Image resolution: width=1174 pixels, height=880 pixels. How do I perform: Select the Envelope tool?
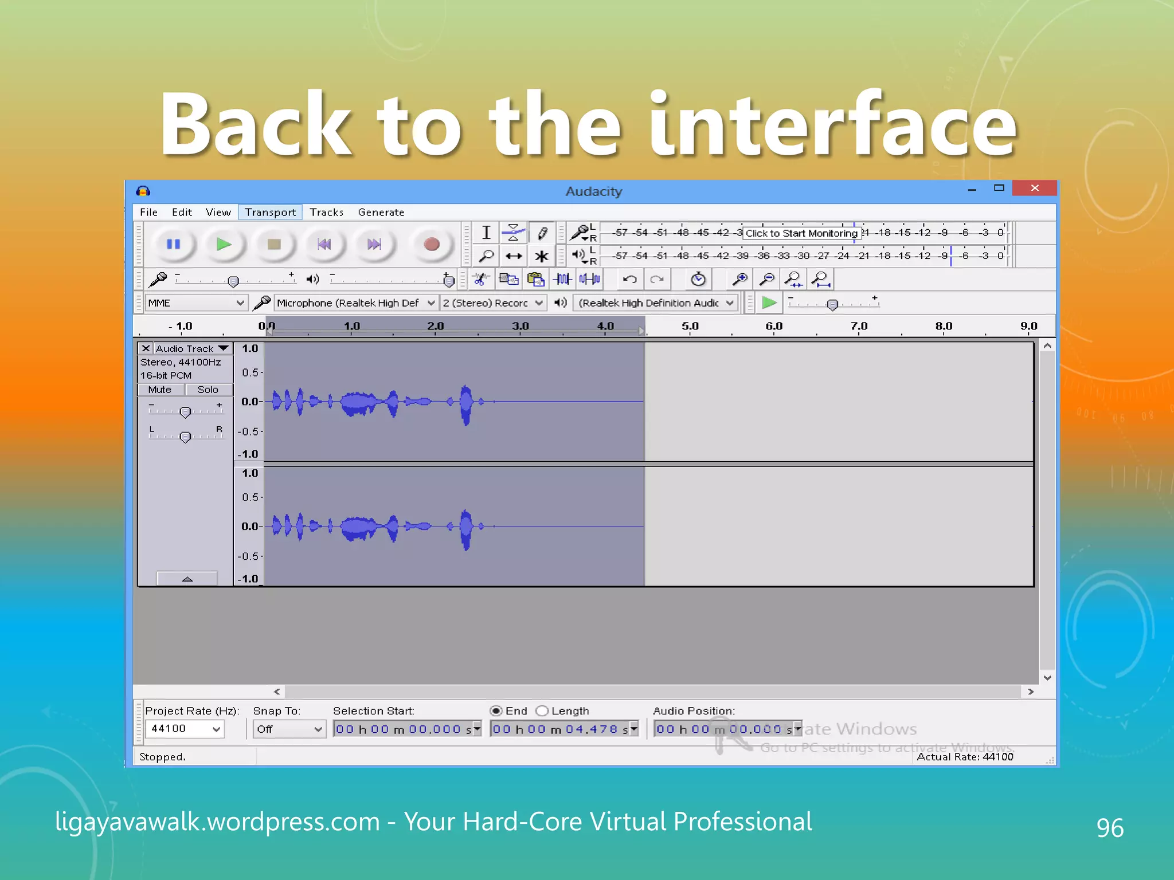(514, 233)
